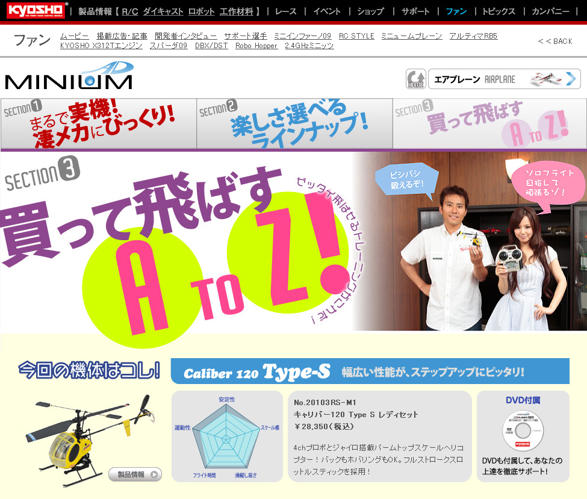
Task: Open the 開発者インタビュー link
Action: [x=185, y=36]
